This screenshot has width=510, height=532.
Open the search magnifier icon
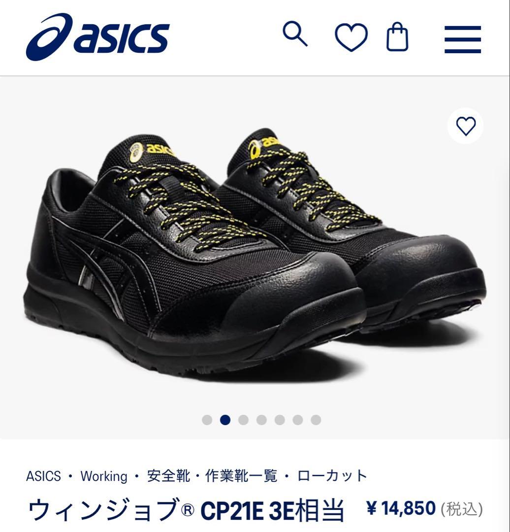click(x=295, y=33)
